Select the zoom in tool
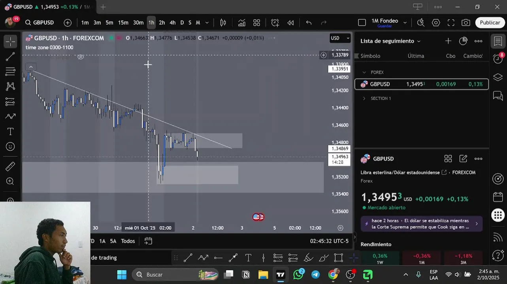Image resolution: width=507 pixels, height=284 pixels. pyautogui.click(x=11, y=181)
